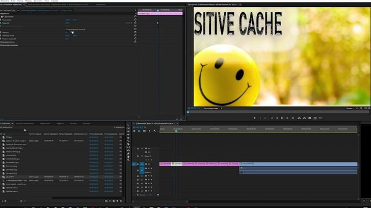371x208 pixels.
Task: Select the Selection tool in tools panel
Action: [x=128, y=125]
